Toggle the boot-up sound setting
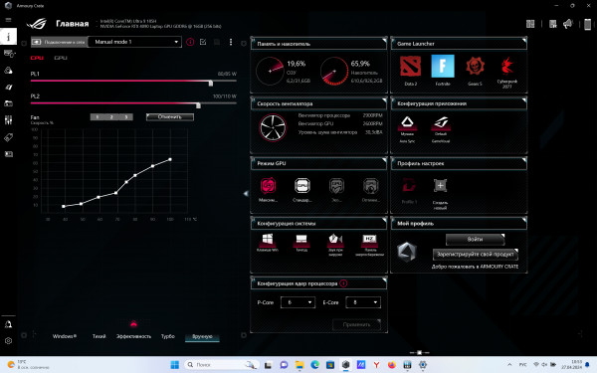Image resolution: width=597 pixels, height=373 pixels. coord(335,240)
